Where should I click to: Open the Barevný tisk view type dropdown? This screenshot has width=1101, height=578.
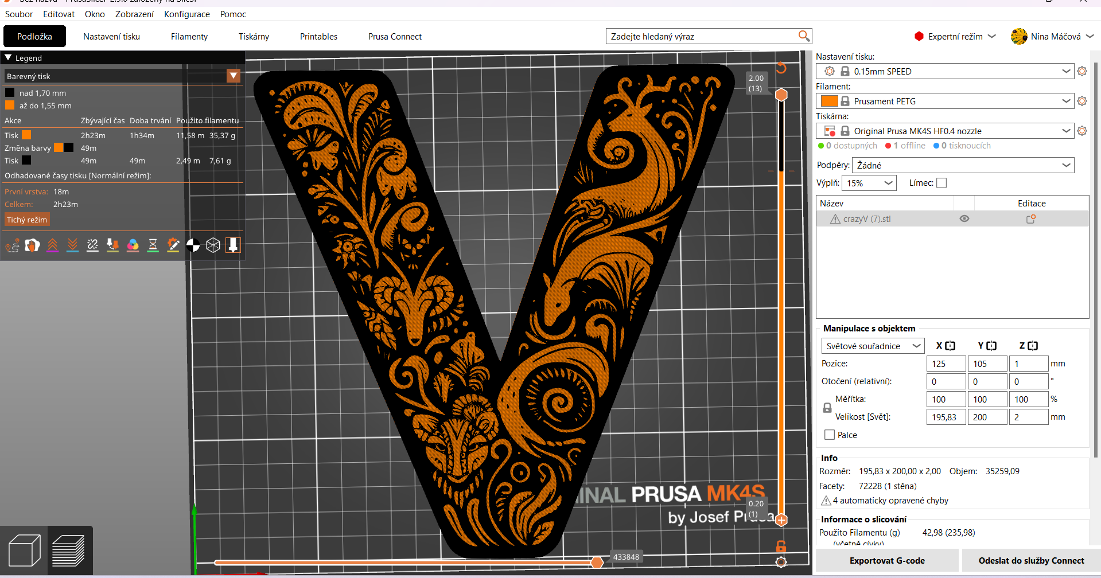pyautogui.click(x=233, y=76)
